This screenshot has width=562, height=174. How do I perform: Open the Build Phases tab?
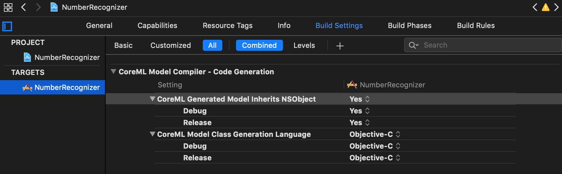[409, 25]
